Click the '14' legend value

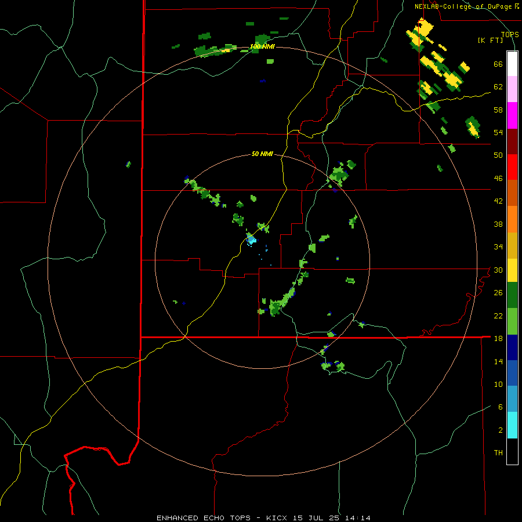(498, 361)
